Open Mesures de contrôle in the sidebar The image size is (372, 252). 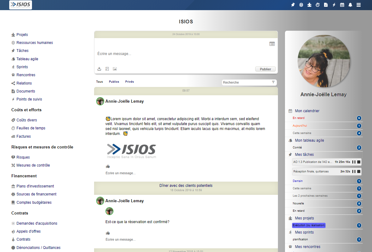tap(33, 165)
